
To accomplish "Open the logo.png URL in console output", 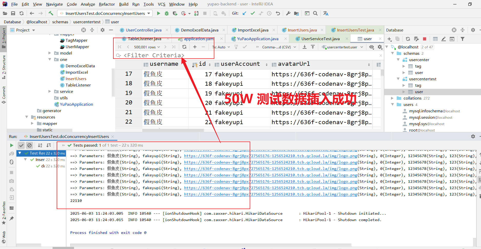I will pos(270,156).
